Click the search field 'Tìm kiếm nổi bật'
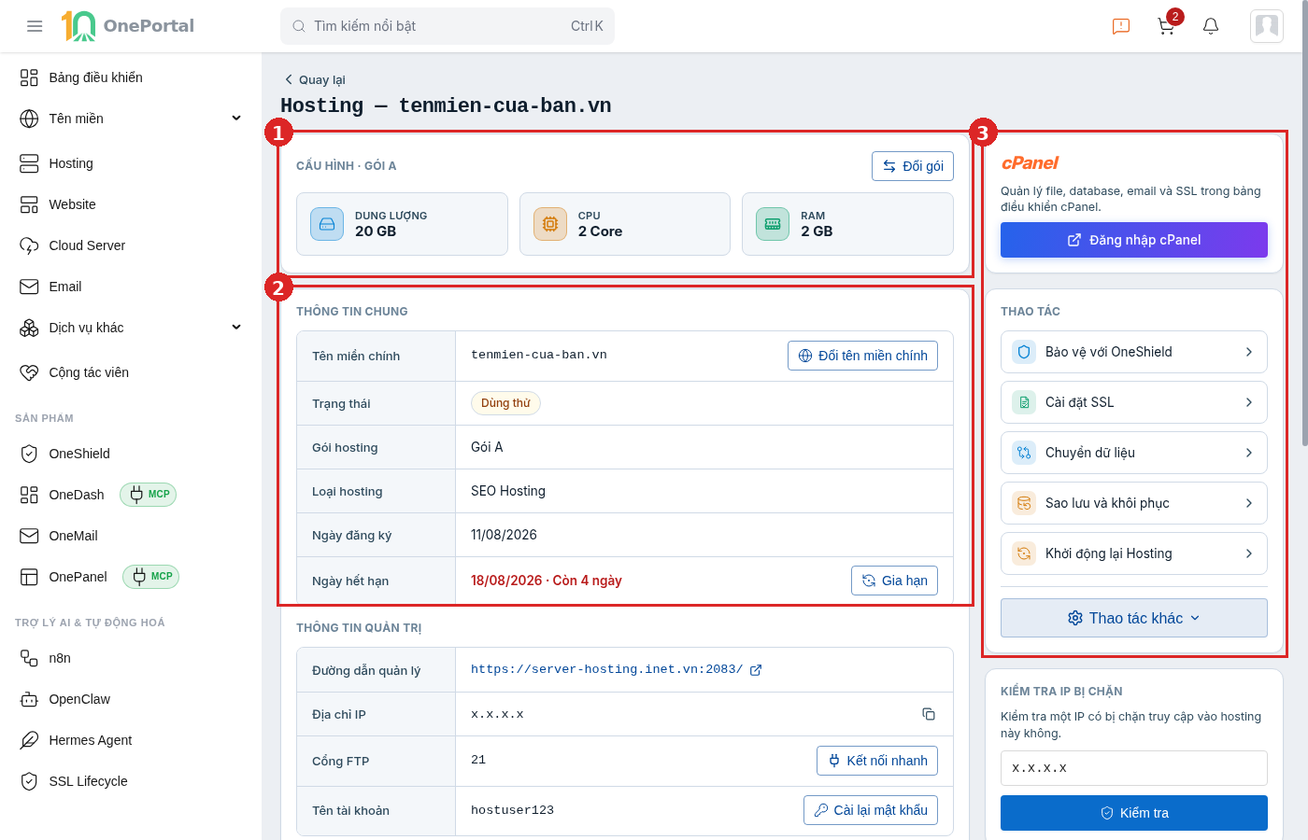1308x840 pixels. point(448,26)
